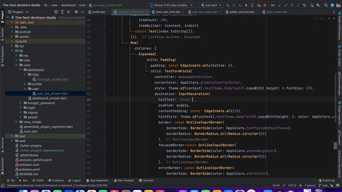Click the rollback undo arrow icon
Screen dimensions: 342x192
pos(304,5)
